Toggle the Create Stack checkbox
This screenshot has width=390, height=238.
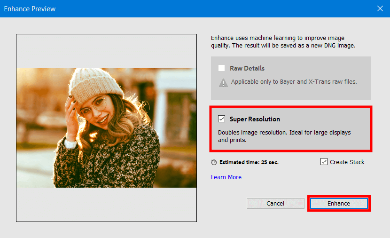pyautogui.click(x=324, y=162)
